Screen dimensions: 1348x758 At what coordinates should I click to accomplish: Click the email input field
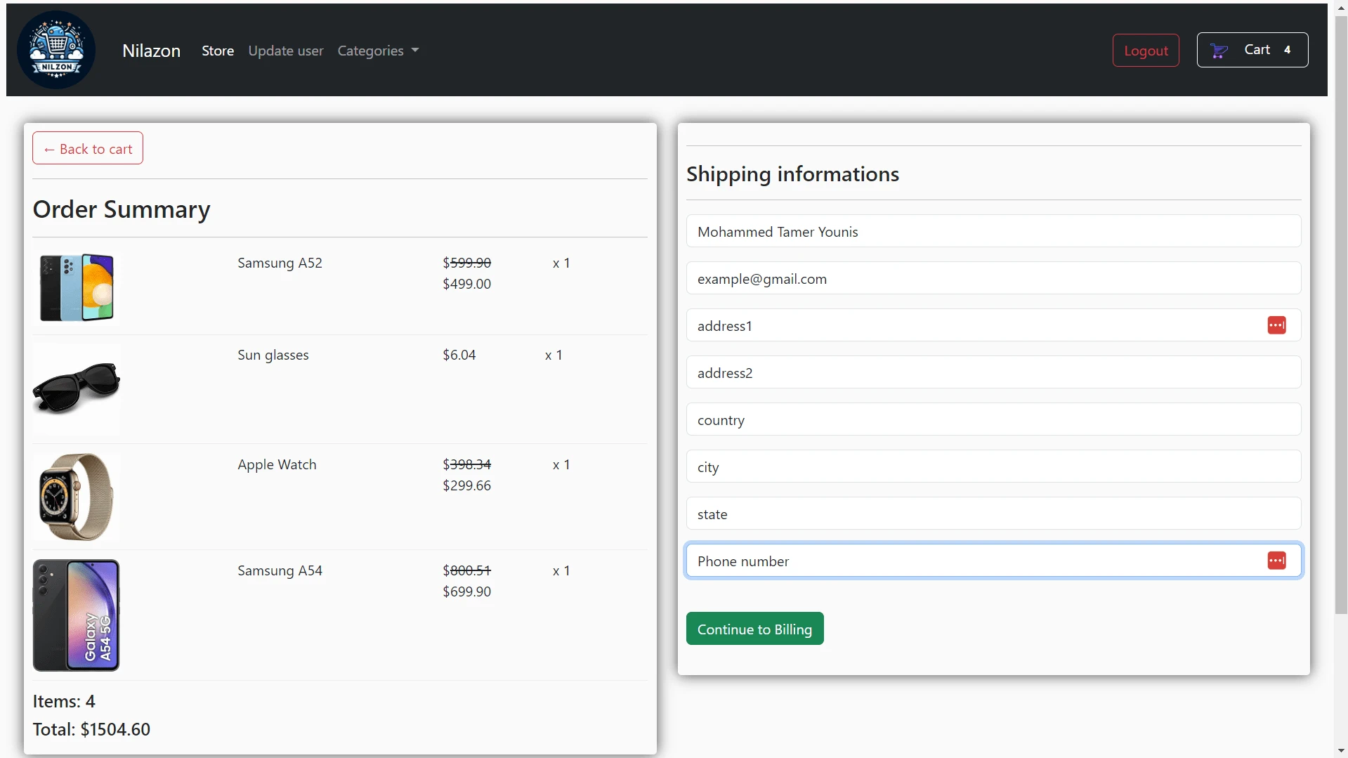pyautogui.click(x=993, y=278)
